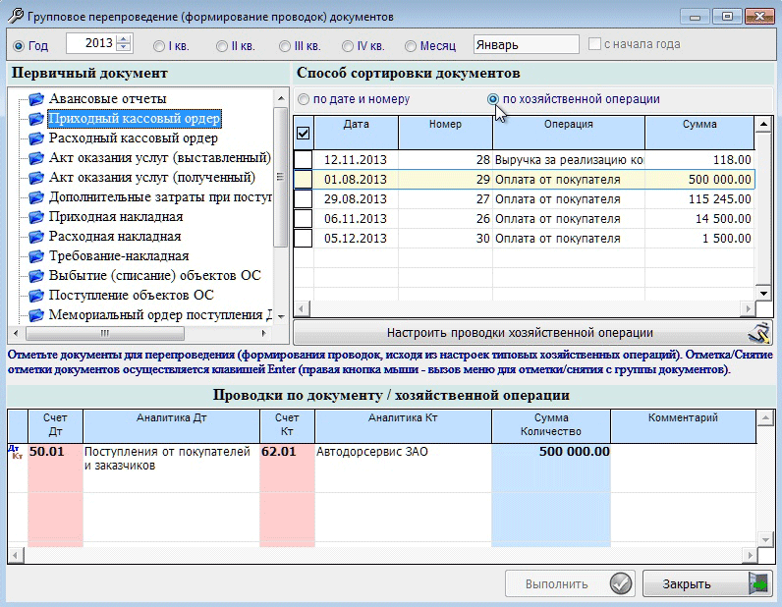Viewport: 782px width, 607px height.
Task: Select Расходный кассовый ордер in the tree
Action: point(134,138)
